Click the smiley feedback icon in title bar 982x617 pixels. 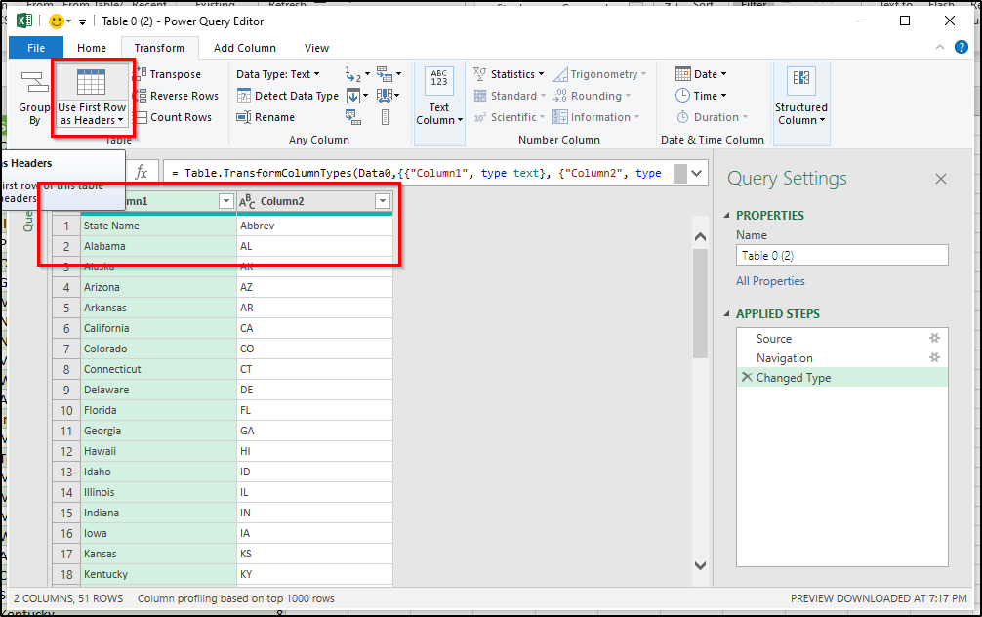(57, 21)
